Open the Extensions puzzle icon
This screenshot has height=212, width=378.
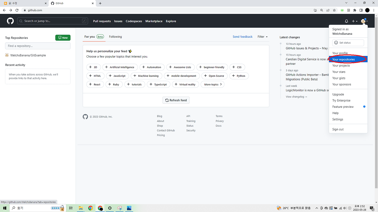[355, 10]
